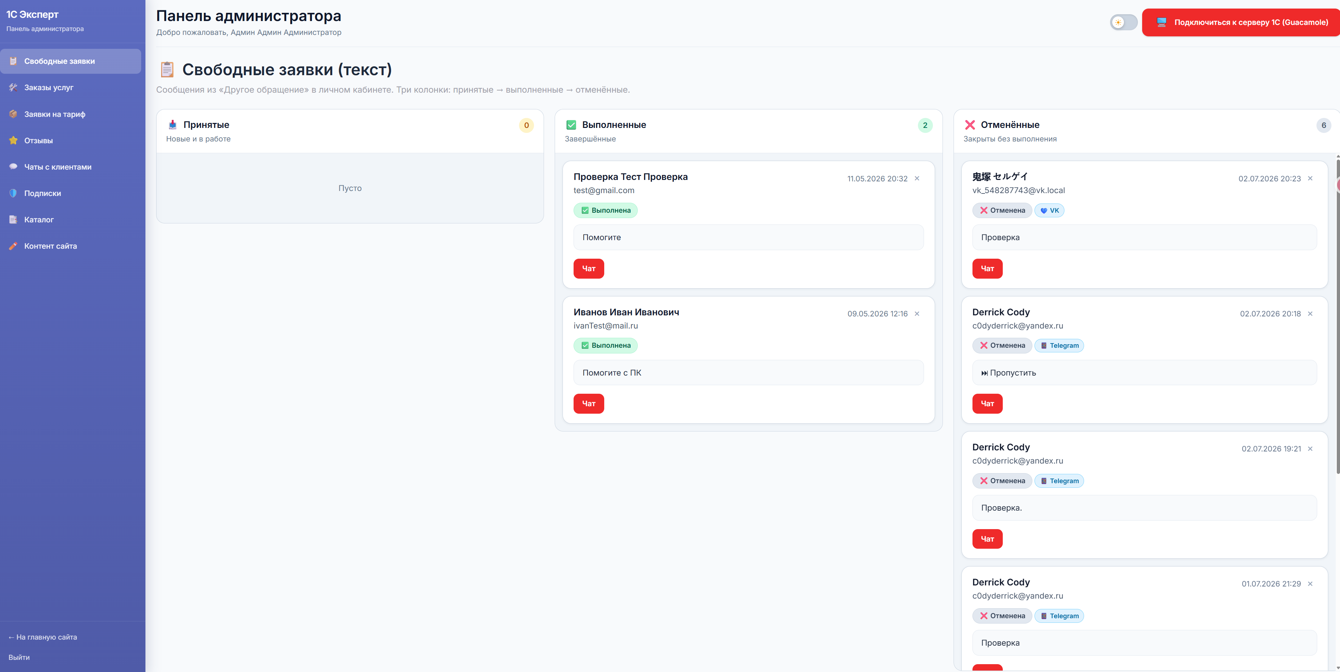
Task: Connect to 1C server via Guacamole
Action: (1241, 22)
